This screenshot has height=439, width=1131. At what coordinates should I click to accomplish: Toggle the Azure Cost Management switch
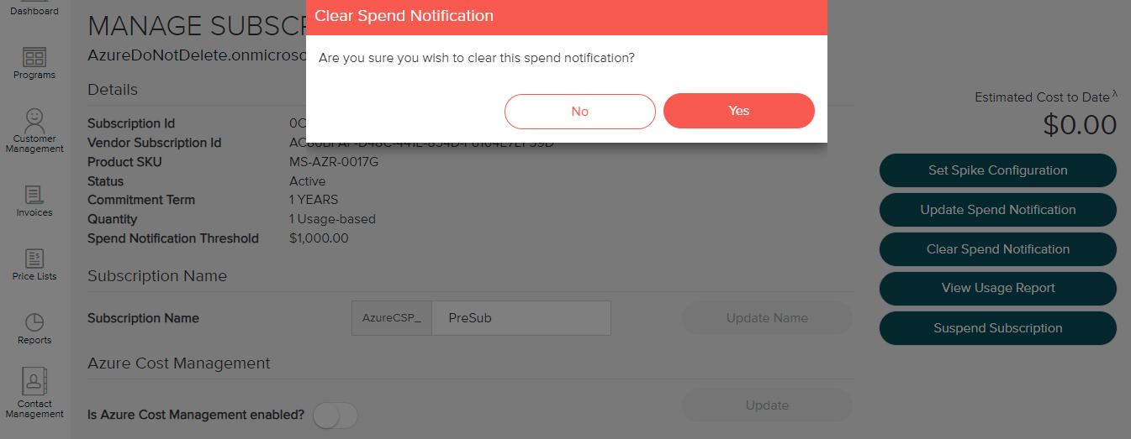coord(335,415)
